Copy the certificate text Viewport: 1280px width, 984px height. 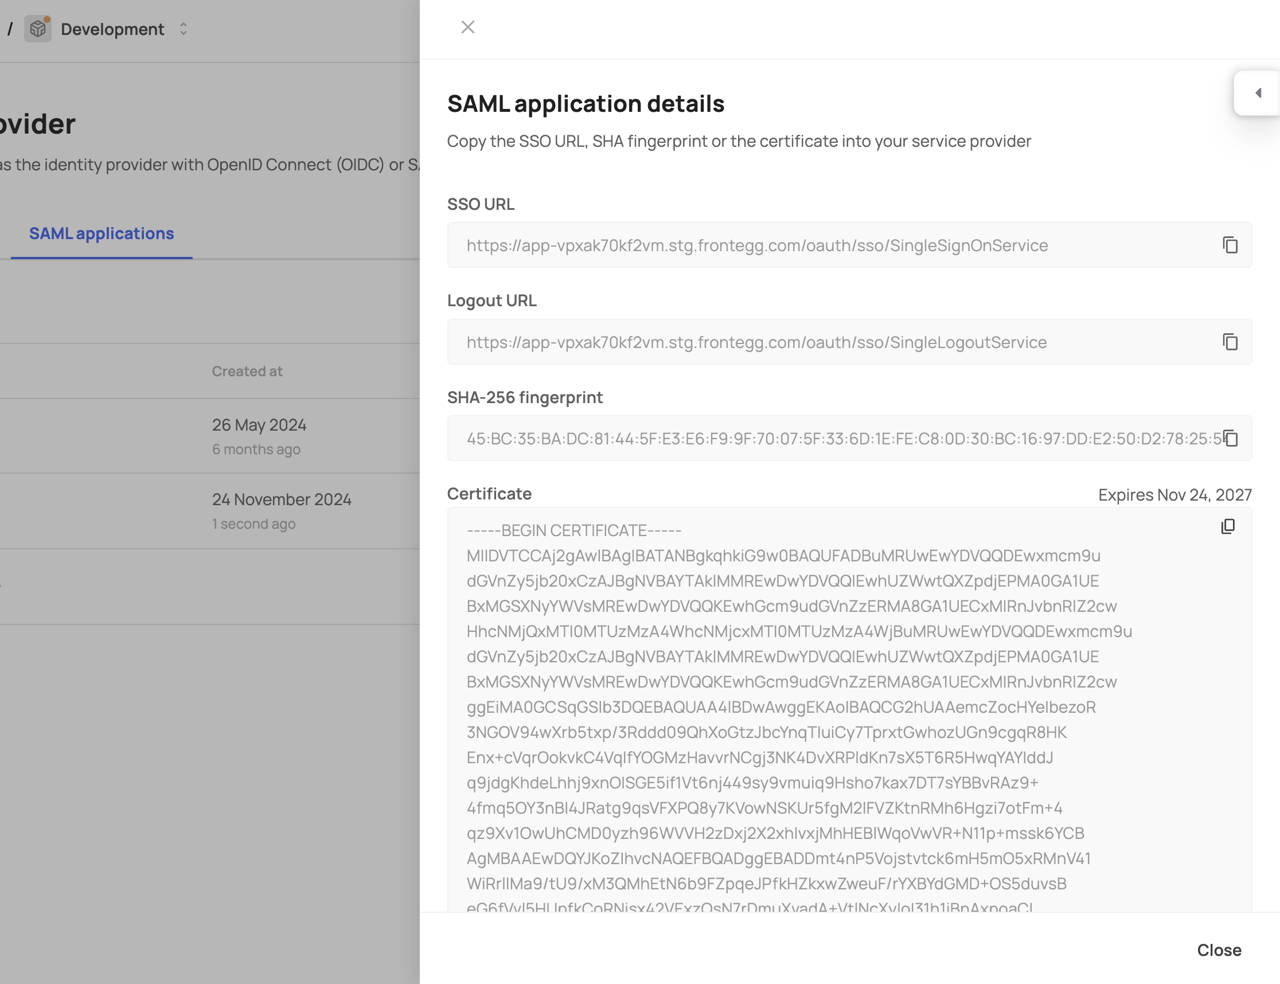coord(1228,526)
